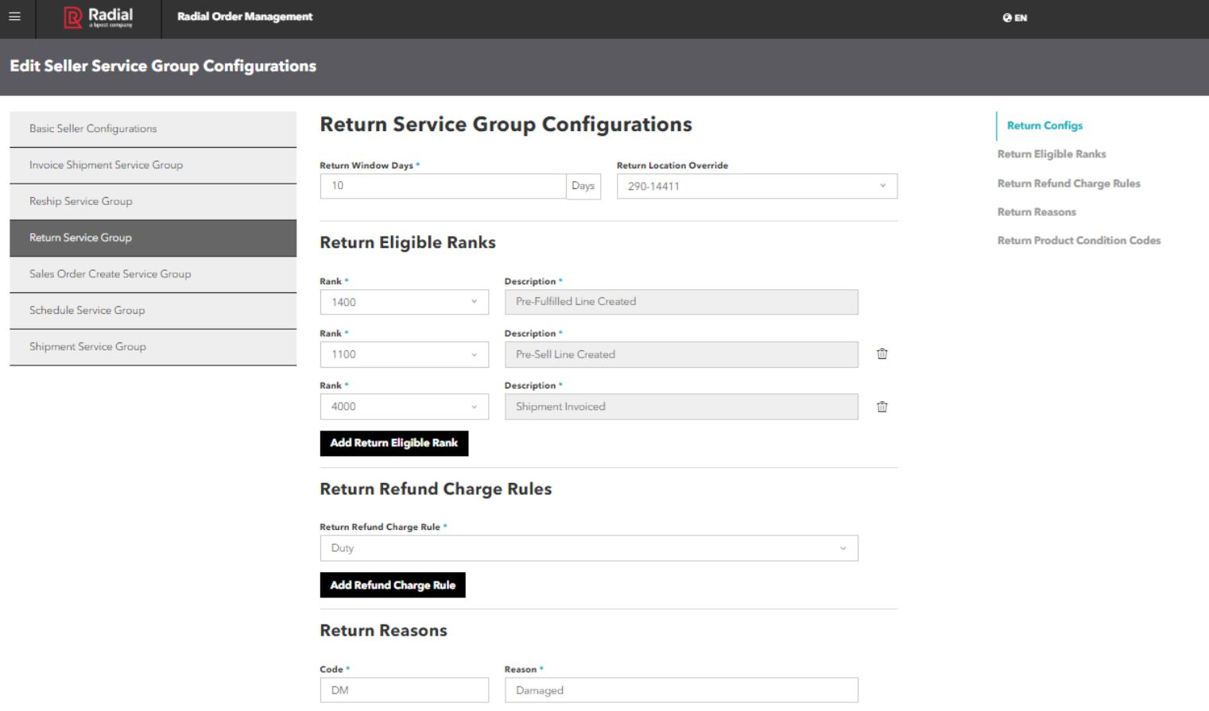The image size is (1209, 711).
Task: Jump to Return Reasons anchor link
Action: click(x=1037, y=212)
